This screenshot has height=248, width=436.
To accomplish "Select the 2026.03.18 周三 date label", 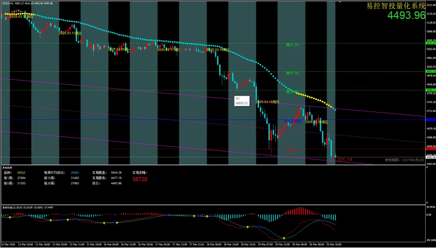I will coord(218,50).
